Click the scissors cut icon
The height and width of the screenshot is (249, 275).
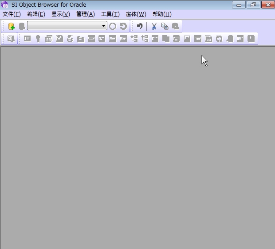click(154, 26)
